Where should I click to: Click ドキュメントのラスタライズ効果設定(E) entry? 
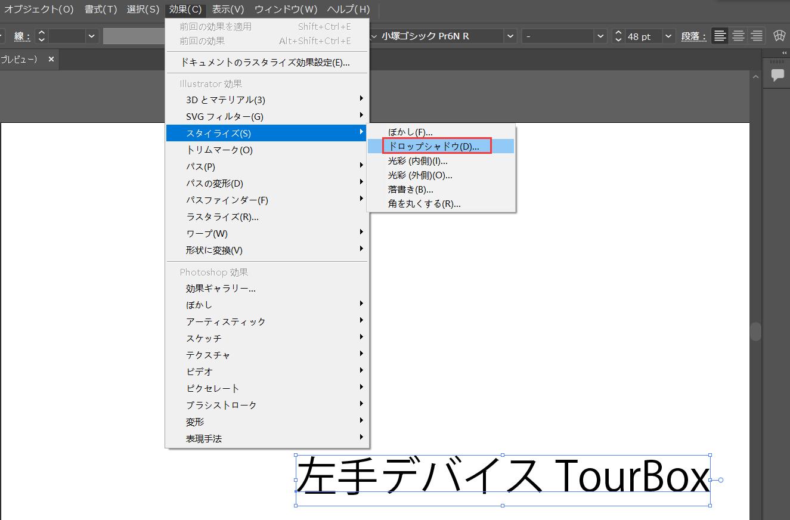pos(265,62)
